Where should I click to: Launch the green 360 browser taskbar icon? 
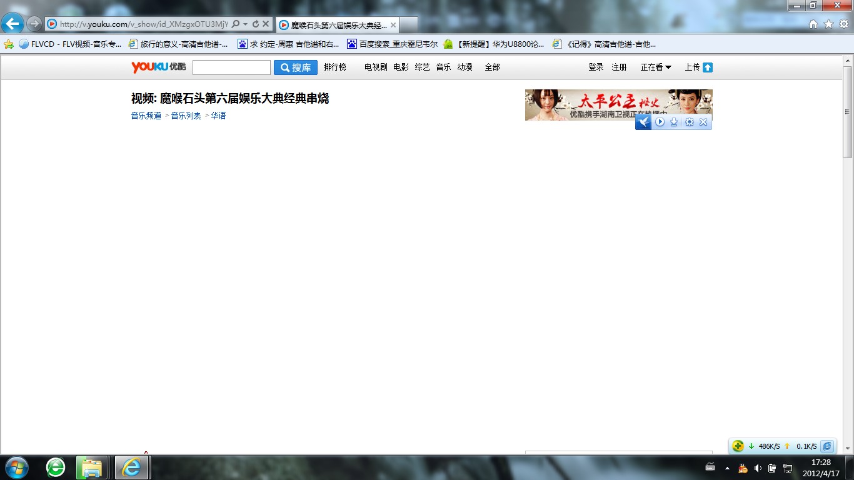pyautogui.click(x=56, y=467)
